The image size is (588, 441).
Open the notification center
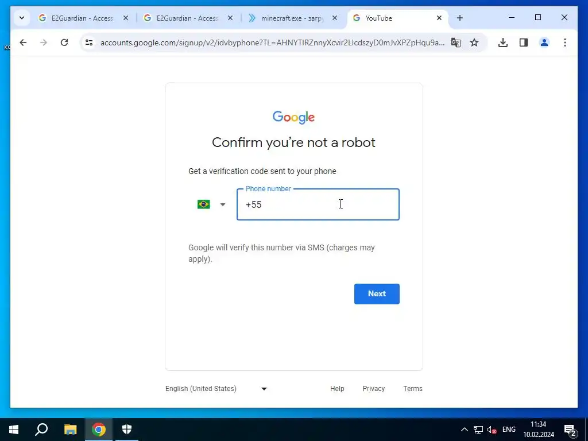[570, 430]
